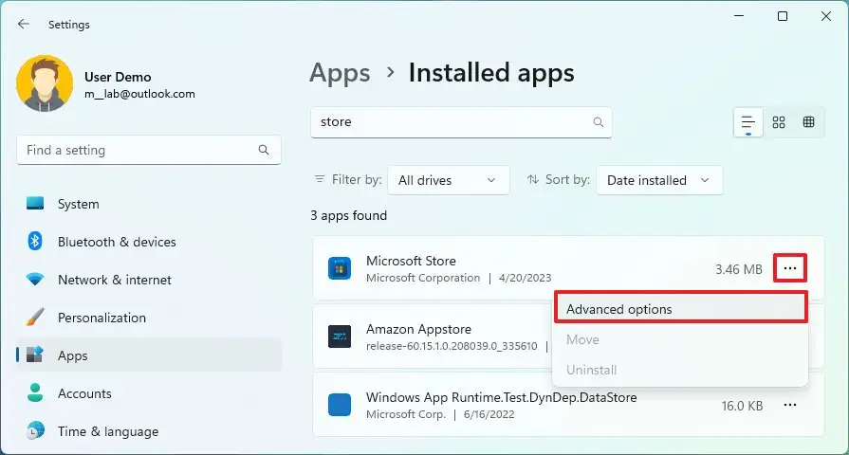Click the 16.0 KB size value
This screenshot has width=849, height=455.
742,406
